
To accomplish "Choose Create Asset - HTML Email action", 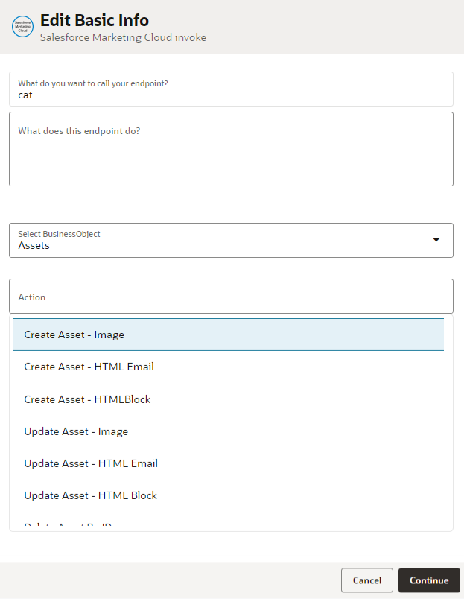I will click(x=89, y=367).
